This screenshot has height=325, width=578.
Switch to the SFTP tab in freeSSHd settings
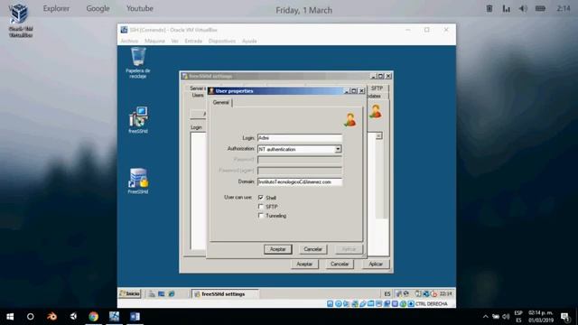[x=377, y=88]
